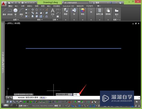Select the Array tool
This screenshot has width=142, height=109.
[41, 16]
